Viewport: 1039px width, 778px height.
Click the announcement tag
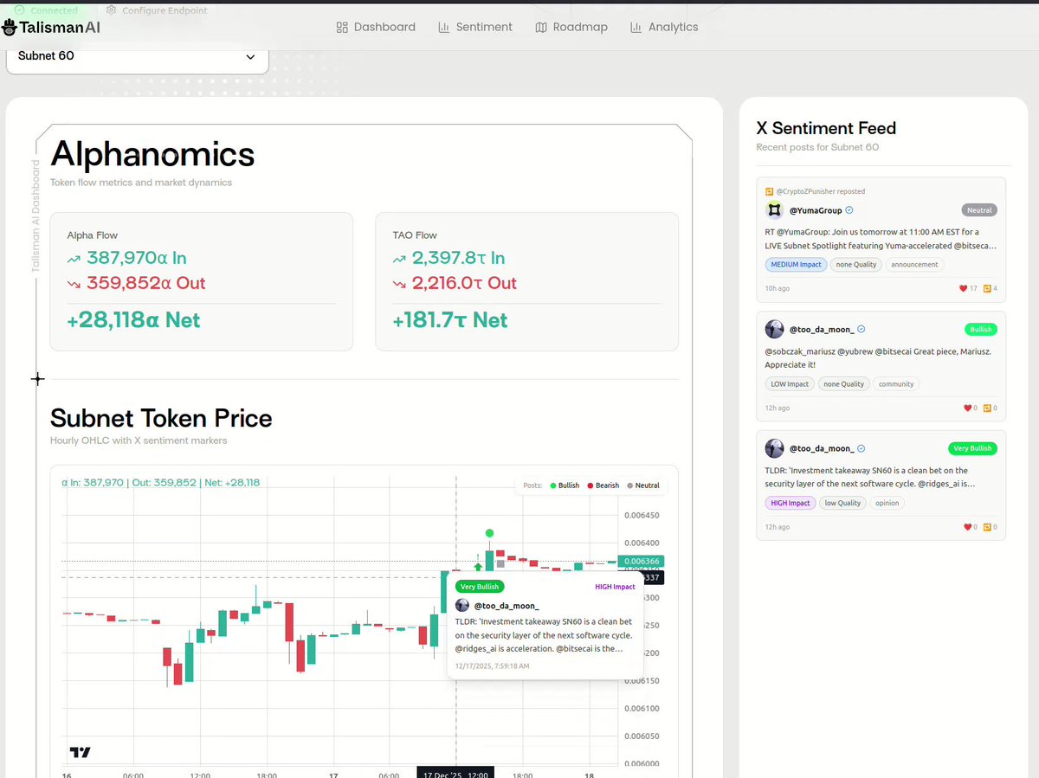click(x=914, y=265)
